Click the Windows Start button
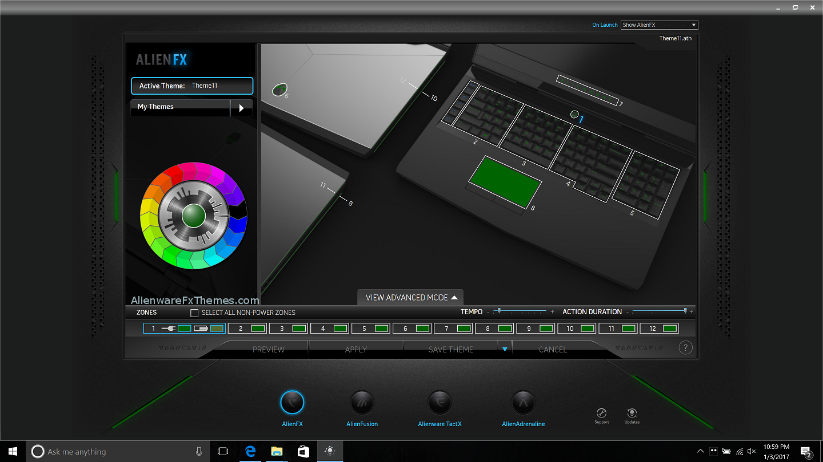Viewport: 823px width, 462px height. click(x=13, y=451)
